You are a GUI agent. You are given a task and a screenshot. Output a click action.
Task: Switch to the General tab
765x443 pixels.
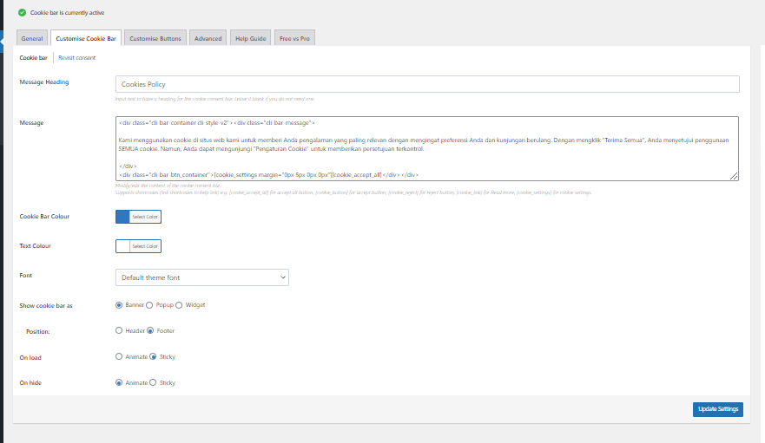[x=32, y=39]
